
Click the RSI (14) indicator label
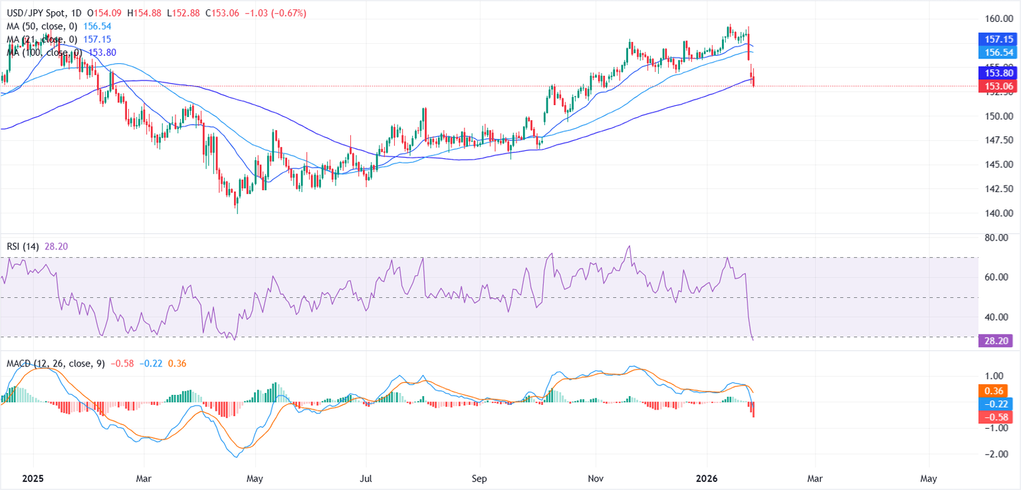(23, 247)
